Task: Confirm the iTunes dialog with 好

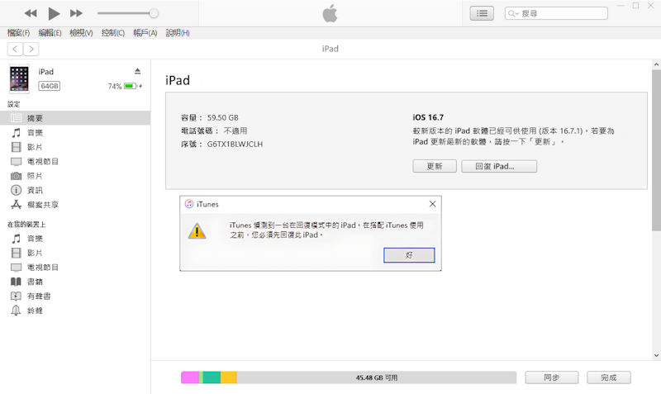Action: point(409,255)
